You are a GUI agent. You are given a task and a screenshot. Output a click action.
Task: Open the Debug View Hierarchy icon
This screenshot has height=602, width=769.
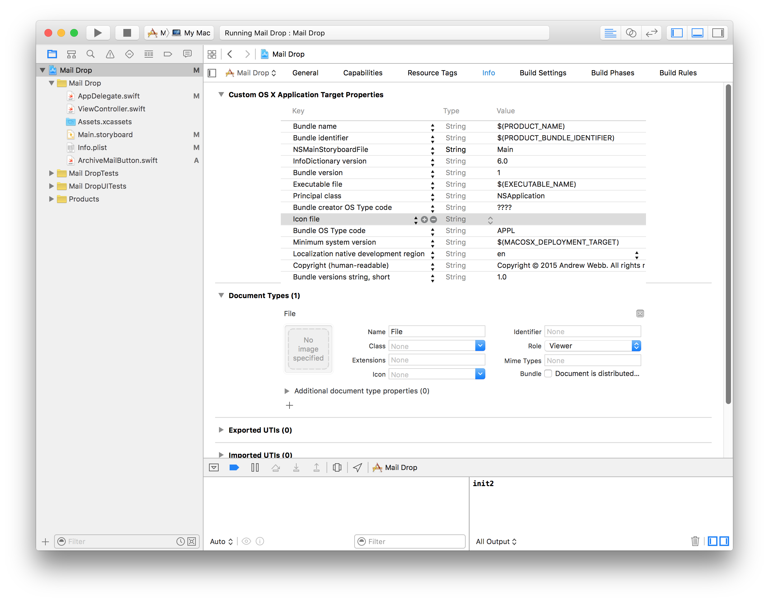[x=337, y=467]
